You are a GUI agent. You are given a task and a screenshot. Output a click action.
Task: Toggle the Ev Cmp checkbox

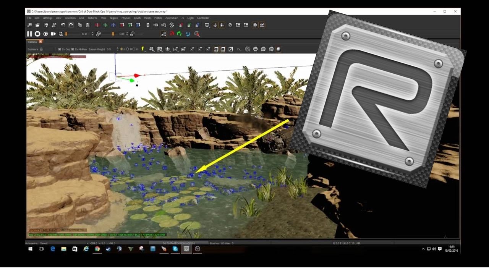coord(60,49)
